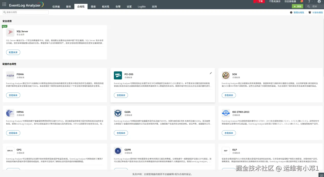The height and width of the screenshot is (177, 324).
Task: Click the HIPAA card title
Action: point(20,112)
